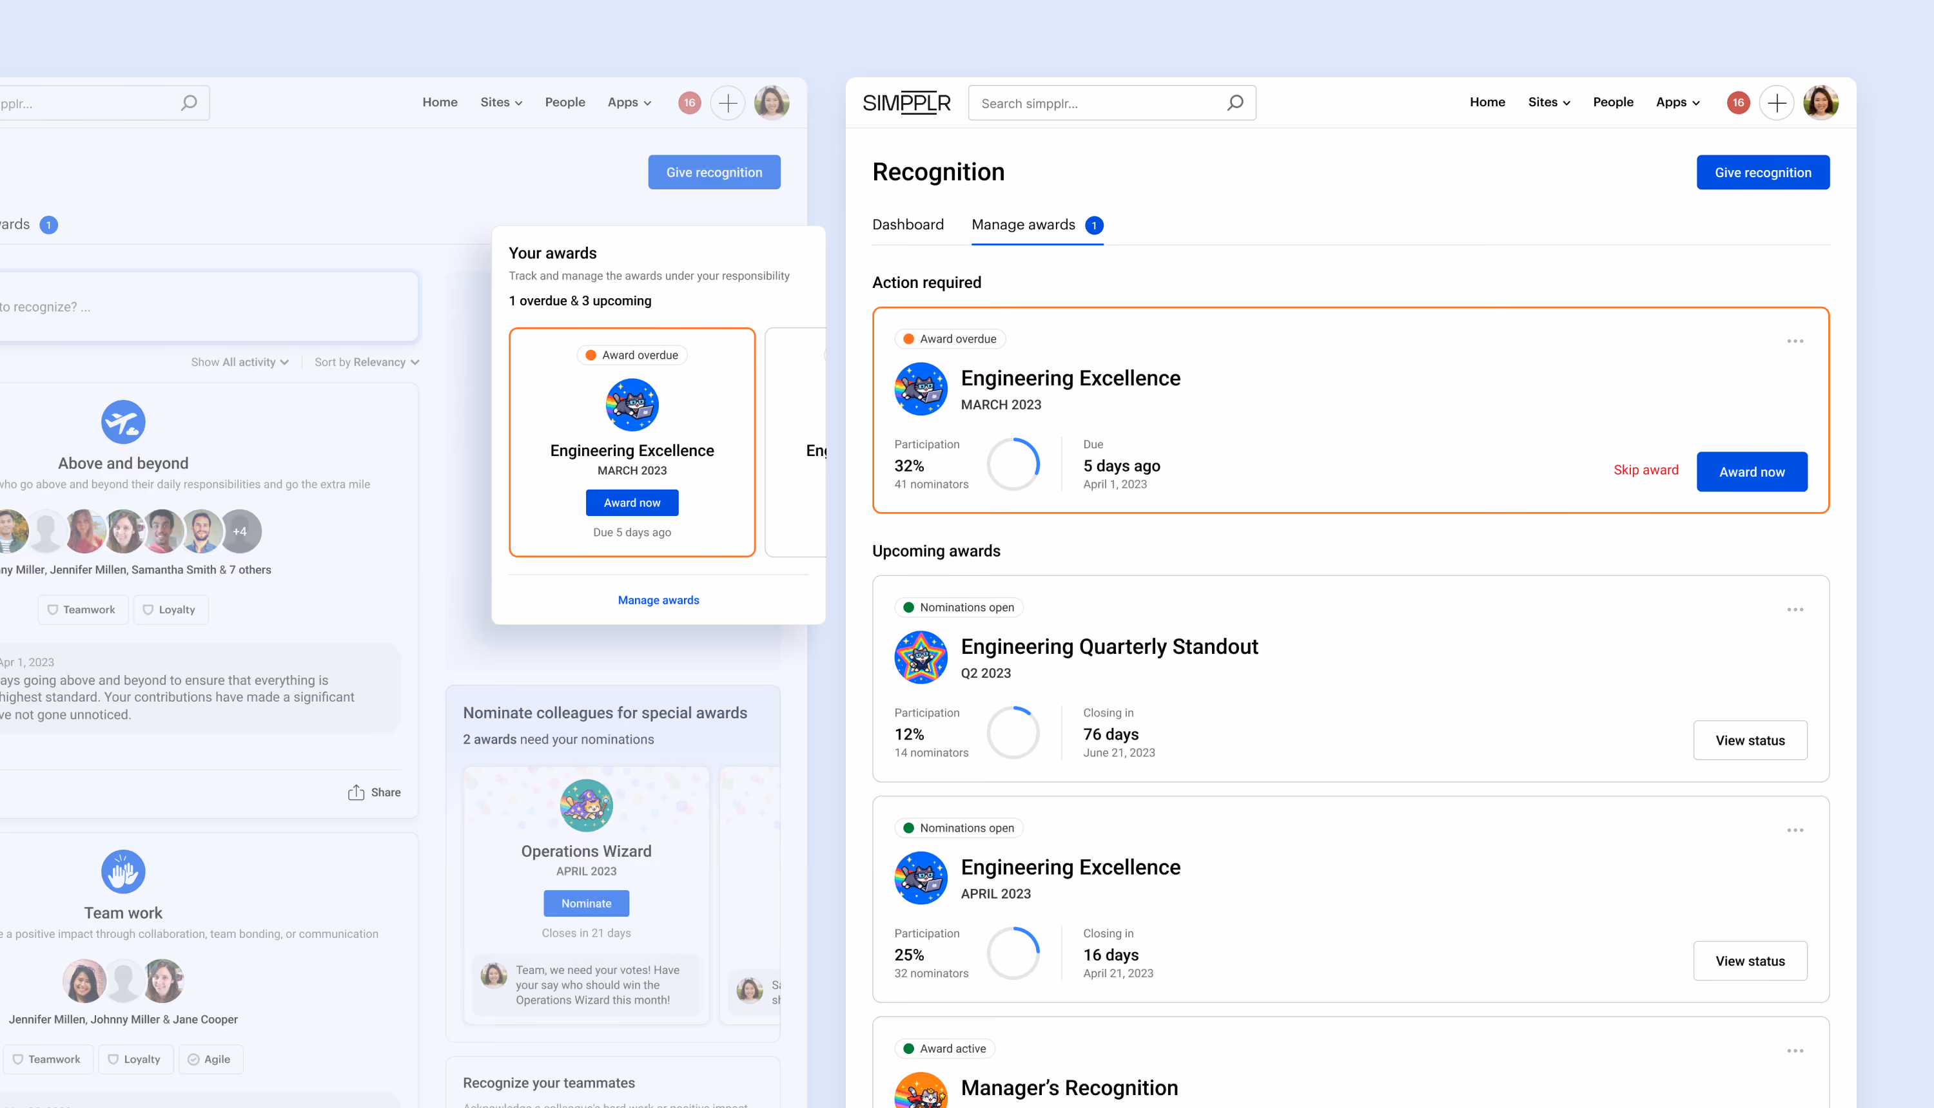
Task: Click the search magnifier icon in left window
Action: (x=189, y=102)
